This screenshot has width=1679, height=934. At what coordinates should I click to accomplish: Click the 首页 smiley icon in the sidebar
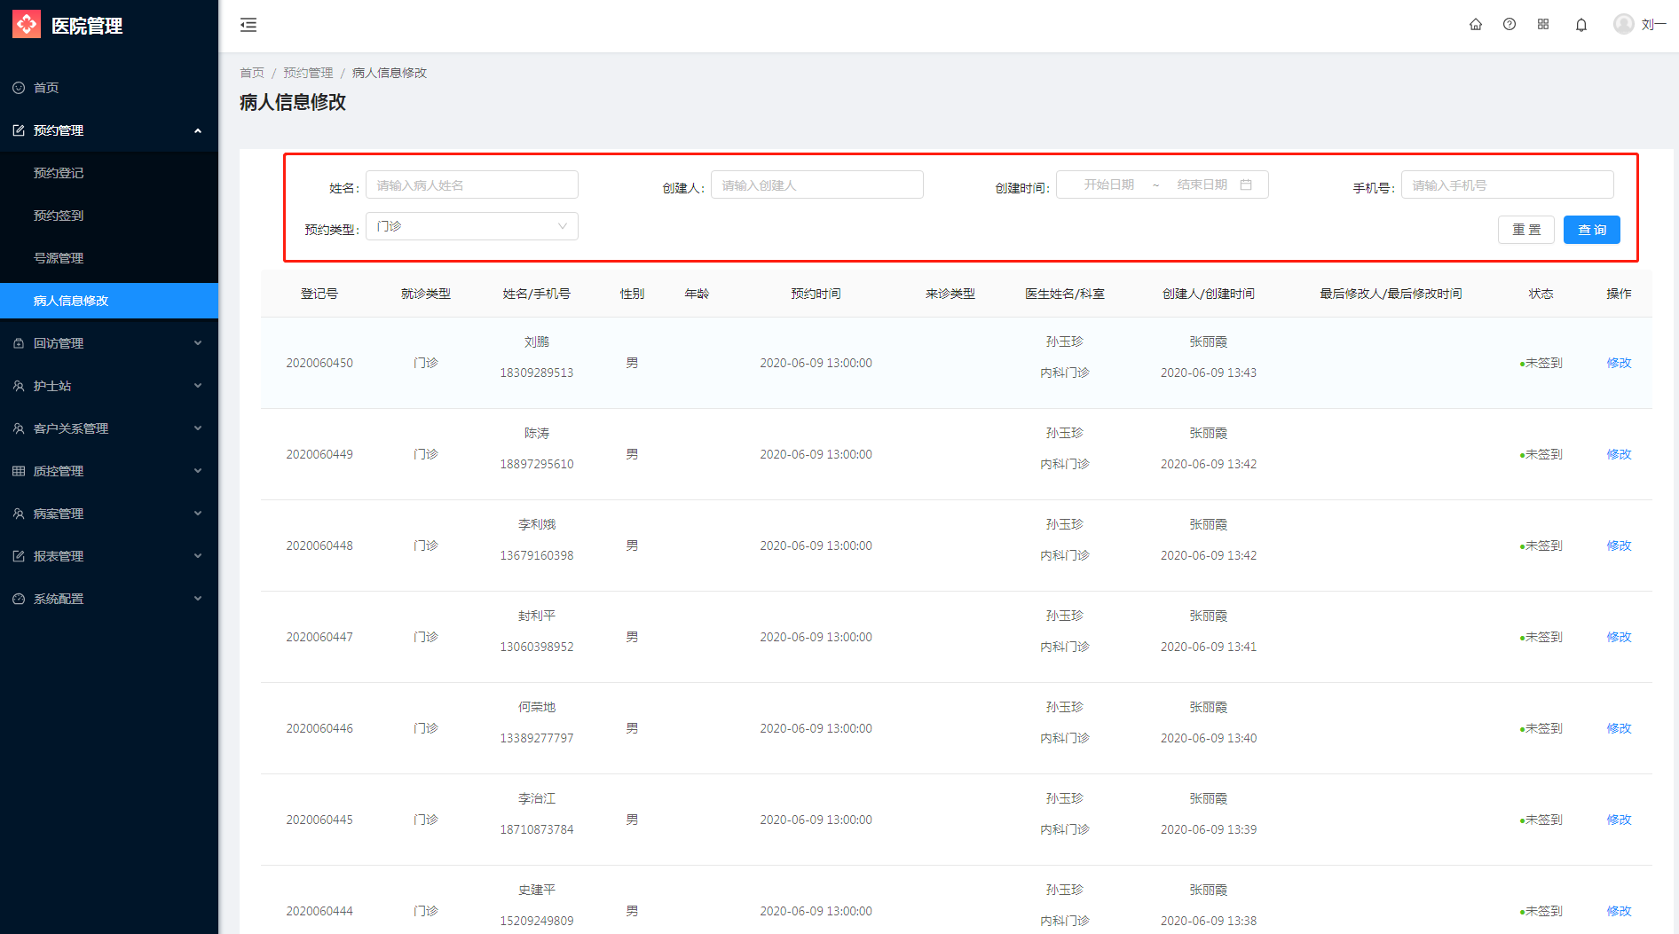point(19,88)
